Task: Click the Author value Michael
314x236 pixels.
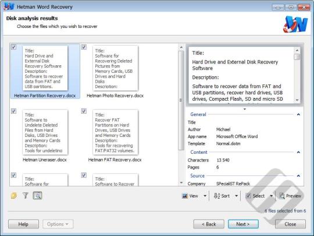Action: 223,129
